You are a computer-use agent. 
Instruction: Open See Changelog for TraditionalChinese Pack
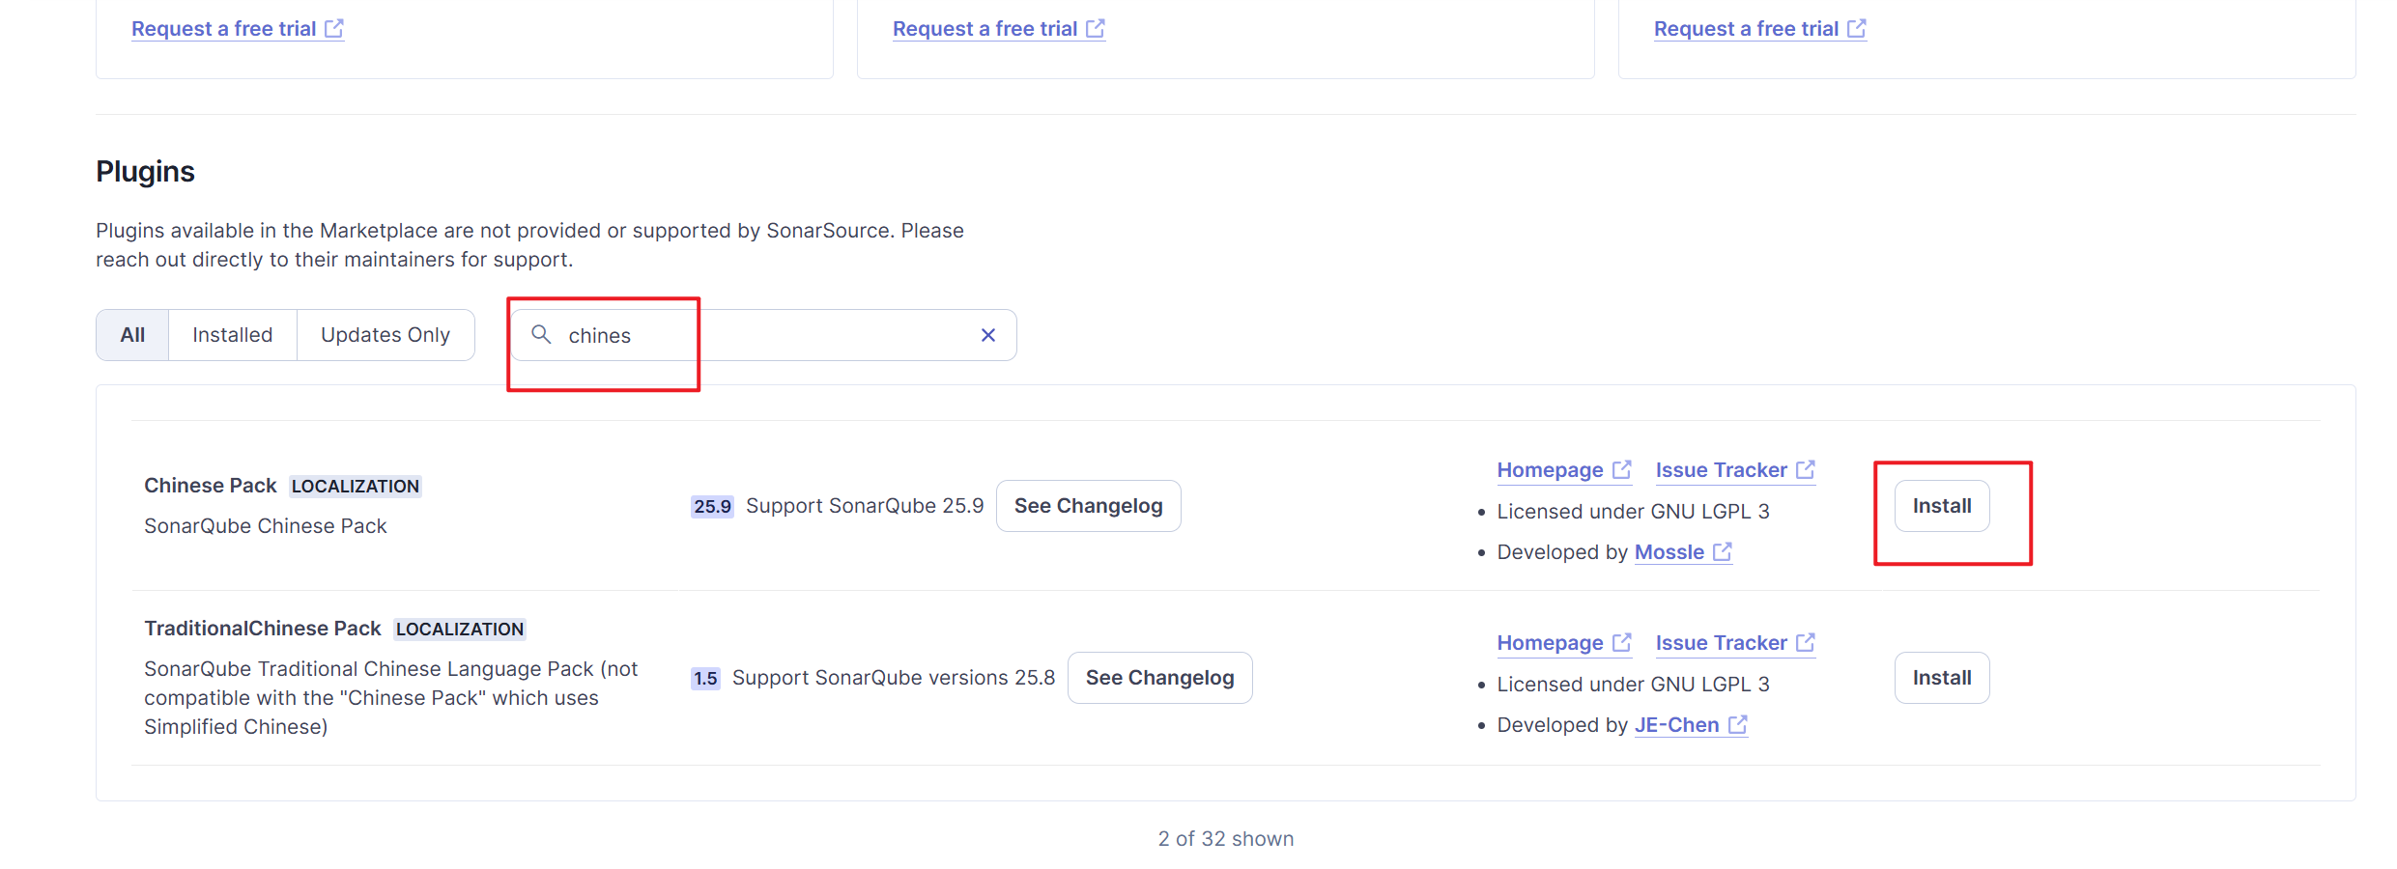1159,678
